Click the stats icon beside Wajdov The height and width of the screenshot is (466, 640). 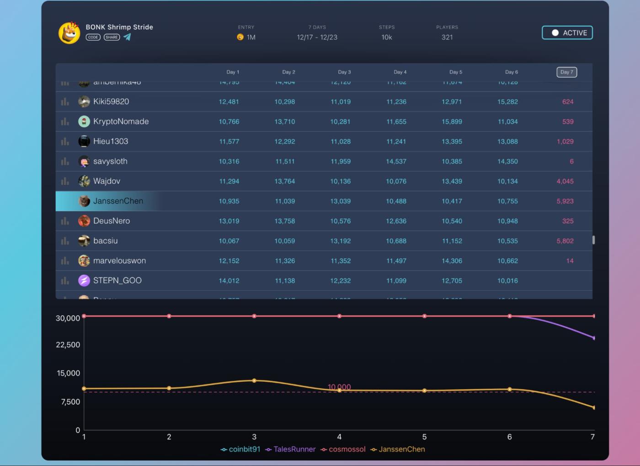pos(65,181)
